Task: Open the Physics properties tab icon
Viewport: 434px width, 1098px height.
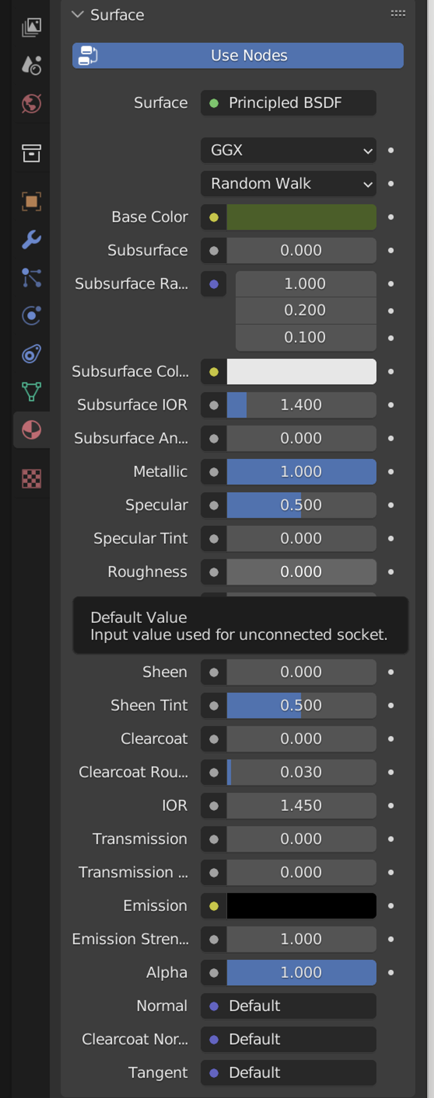Action: coord(31,315)
